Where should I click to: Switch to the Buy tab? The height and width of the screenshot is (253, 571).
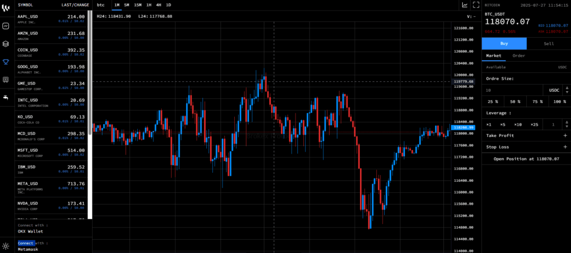pyautogui.click(x=504, y=43)
